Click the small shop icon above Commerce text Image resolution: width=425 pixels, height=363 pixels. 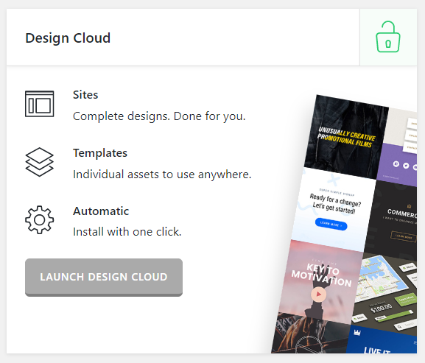click(x=409, y=206)
